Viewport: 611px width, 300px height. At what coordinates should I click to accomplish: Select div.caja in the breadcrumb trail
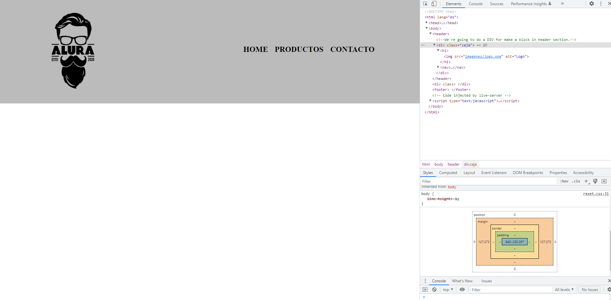click(470, 164)
